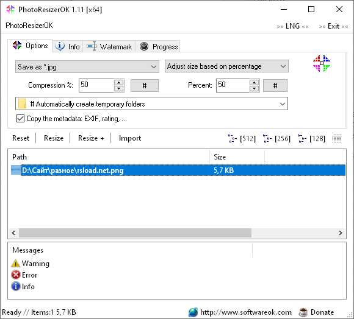Click the Compression % input field
Screen dimensions: 354x319
click(96, 85)
